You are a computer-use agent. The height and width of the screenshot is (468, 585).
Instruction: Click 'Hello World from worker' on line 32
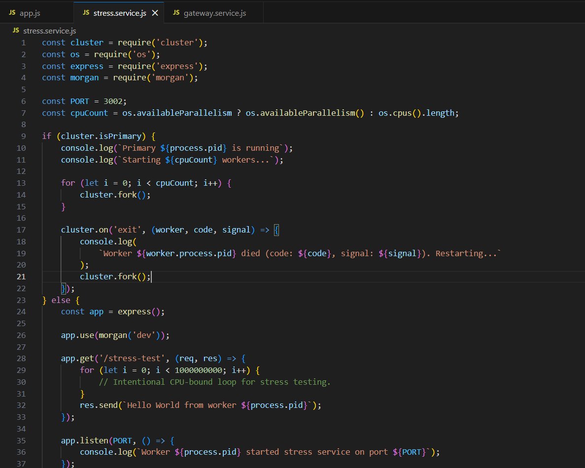182,405
